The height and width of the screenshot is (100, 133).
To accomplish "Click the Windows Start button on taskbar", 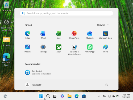I will tap(41, 96).
